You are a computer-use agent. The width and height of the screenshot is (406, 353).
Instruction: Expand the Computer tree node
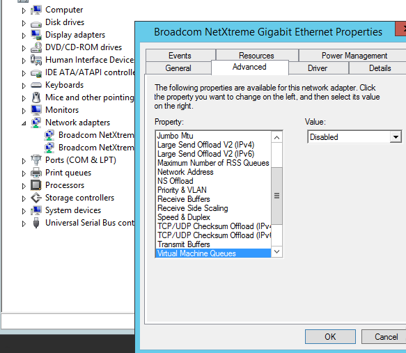pyautogui.click(x=24, y=10)
